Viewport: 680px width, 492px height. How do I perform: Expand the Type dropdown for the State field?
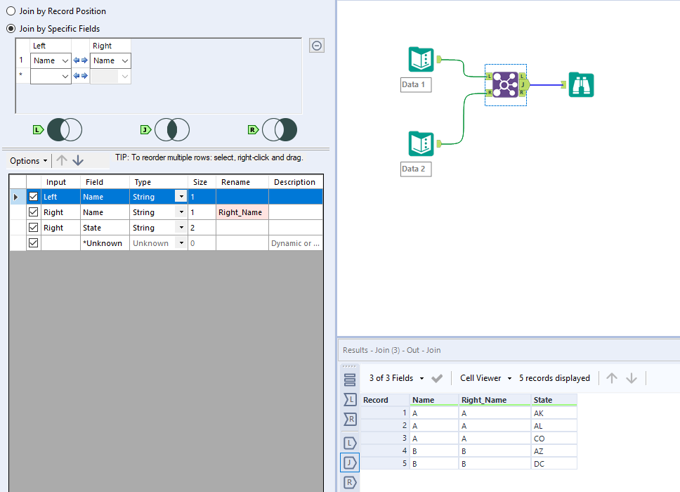click(x=181, y=227)
